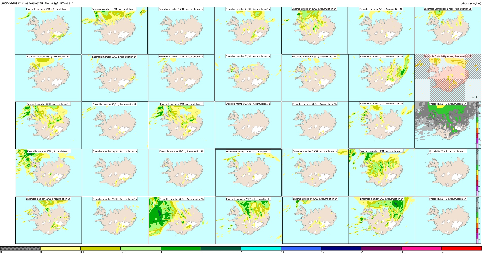
Task: Click the red above-50 legend swatch
Action: coord(461,248)
